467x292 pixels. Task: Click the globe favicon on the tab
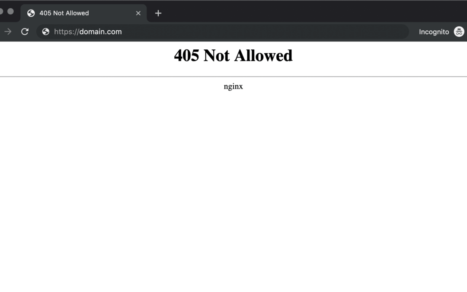[31, 13]
